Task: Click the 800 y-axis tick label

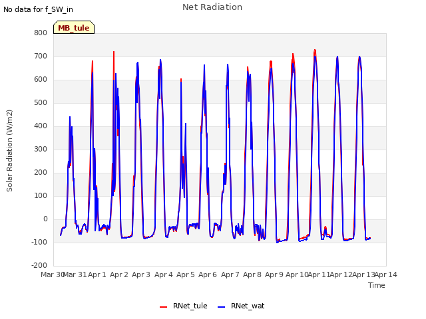Action: tap(41, 33)
